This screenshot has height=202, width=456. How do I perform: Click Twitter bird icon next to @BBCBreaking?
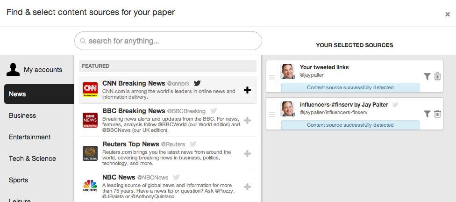click(x=214, y=111)
